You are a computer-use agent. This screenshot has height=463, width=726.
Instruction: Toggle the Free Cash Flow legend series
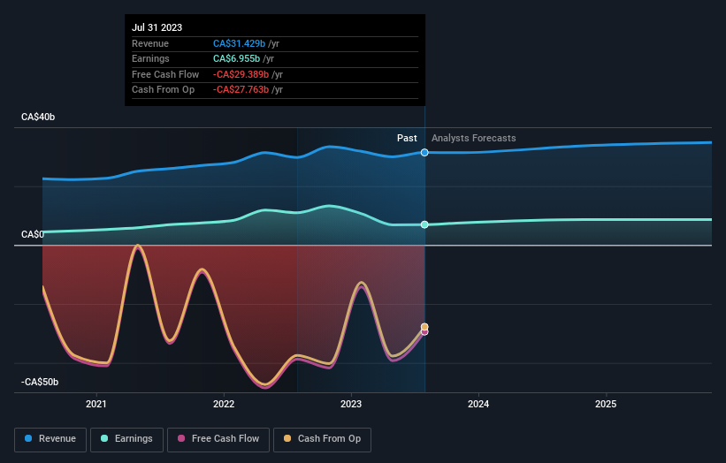(x=218, y=439)
